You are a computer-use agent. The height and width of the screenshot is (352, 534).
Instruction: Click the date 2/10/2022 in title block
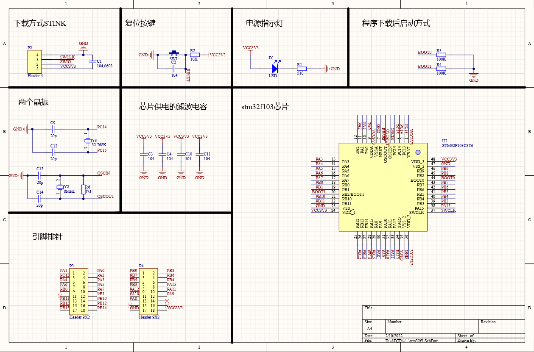pyautogui.click(x=394, y=335)
